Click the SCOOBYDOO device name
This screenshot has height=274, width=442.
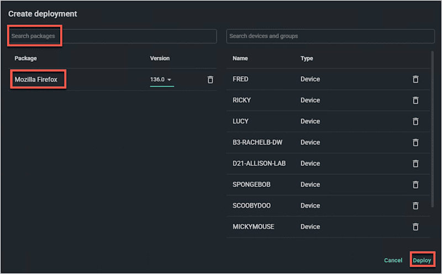coord(251,206)
